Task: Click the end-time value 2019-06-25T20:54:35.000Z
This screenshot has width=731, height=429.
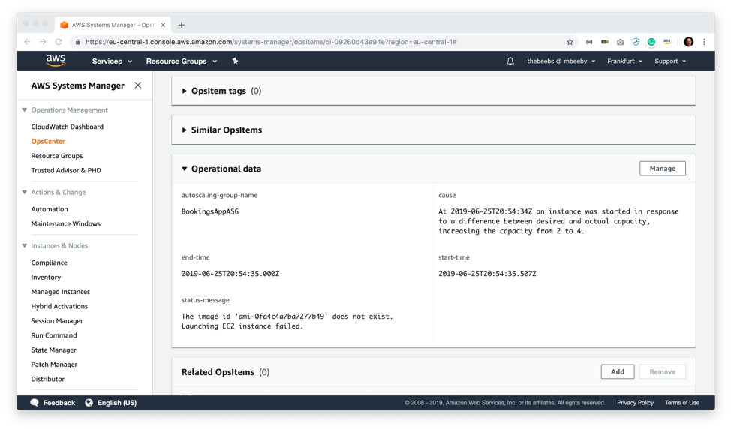Action: (230, 274)
